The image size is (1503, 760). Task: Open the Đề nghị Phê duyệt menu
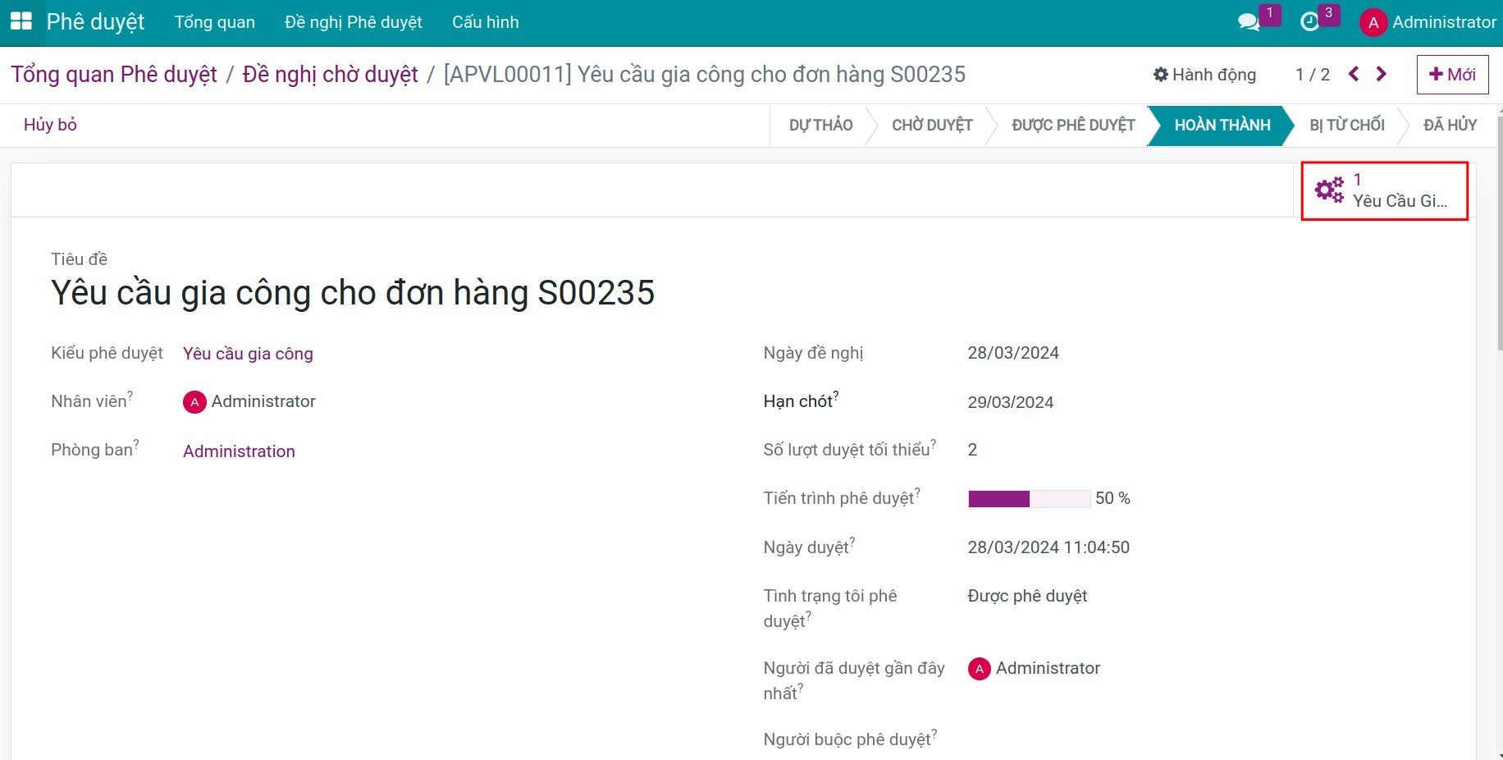354,22
